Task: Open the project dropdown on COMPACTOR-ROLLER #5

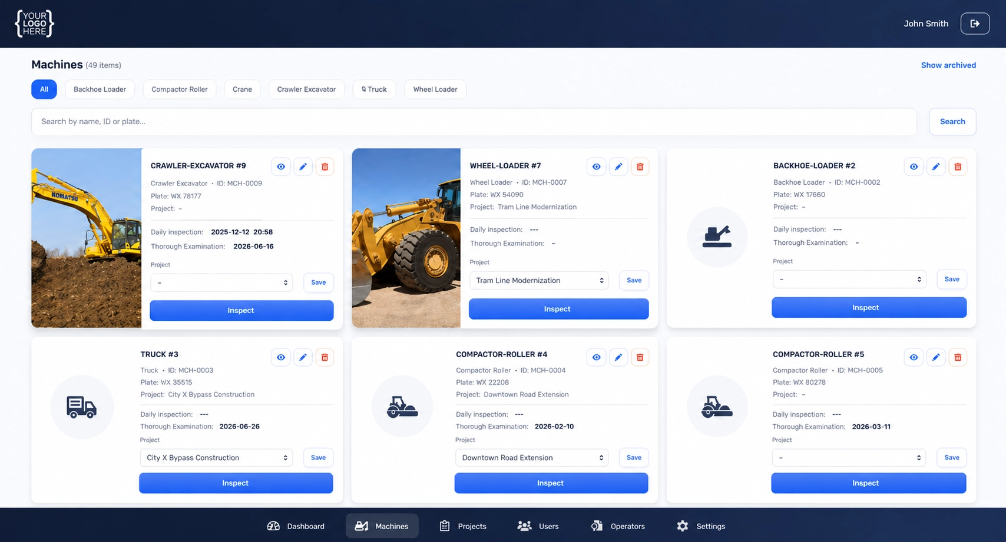Action: tap(849, 457)
